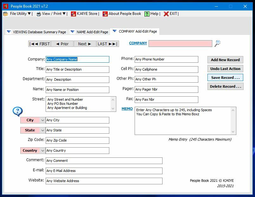
Task: Click the blue question mark help bubble
Action: [17, 111]
